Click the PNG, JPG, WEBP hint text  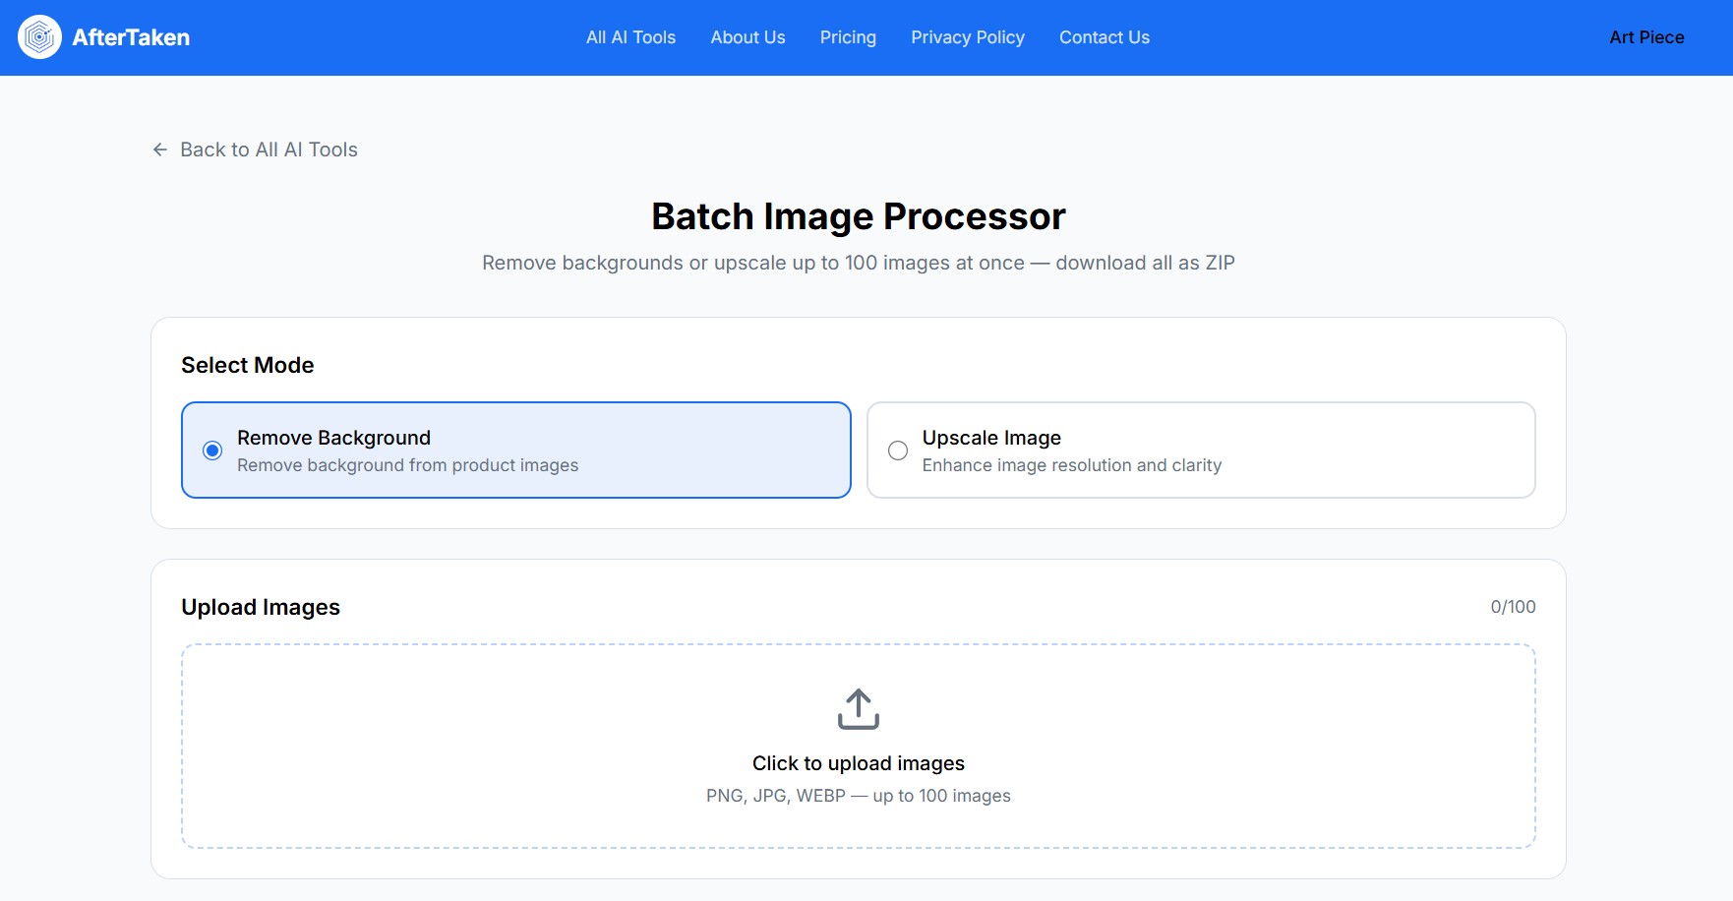858,795
